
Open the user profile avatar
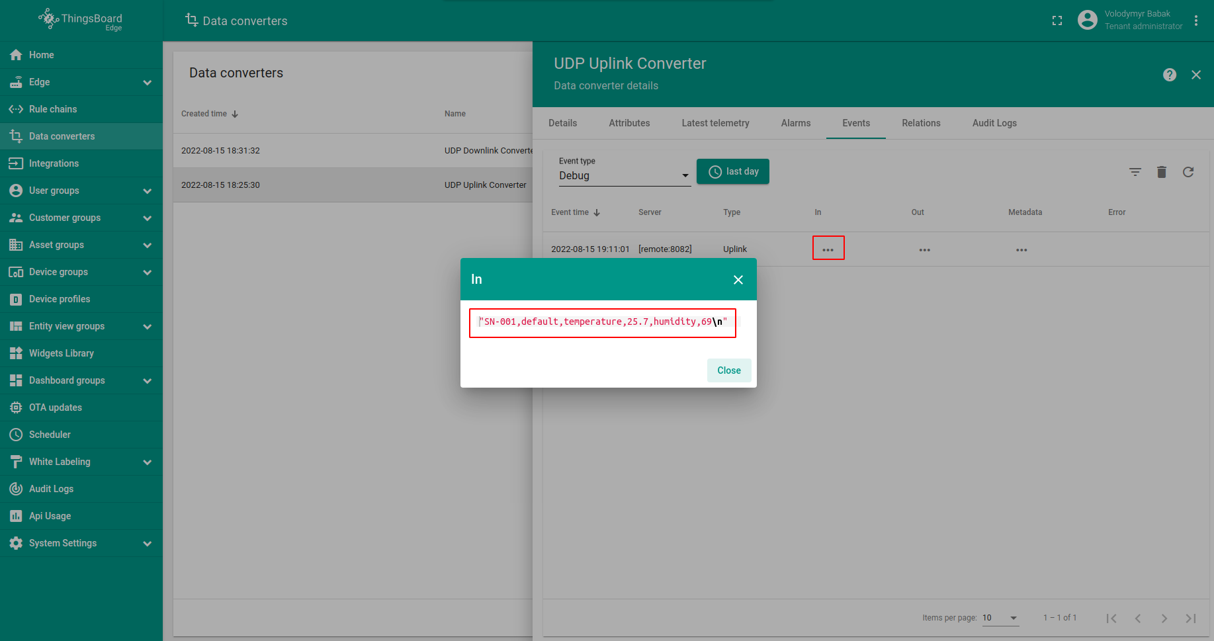click(x=1087, y=20)
